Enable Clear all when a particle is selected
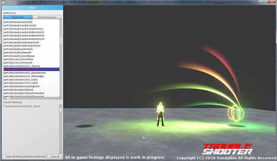The height and width of the screenshot is (161, 277). (4, 156)
